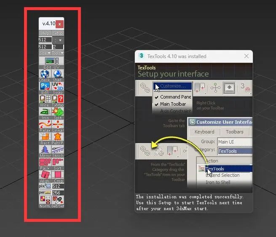The image size is (276, 237).
Task: Apply the Checker map cube icon
Action: 45,74
